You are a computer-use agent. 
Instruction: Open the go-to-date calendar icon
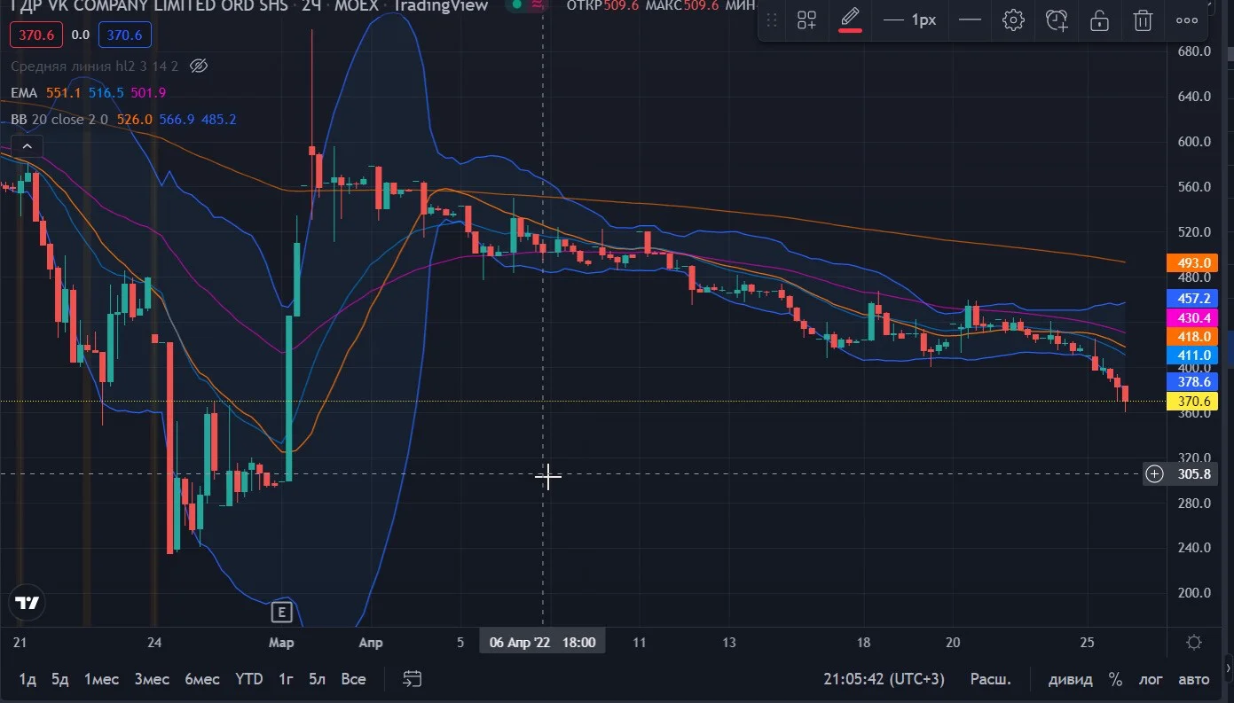pos(412,679)
